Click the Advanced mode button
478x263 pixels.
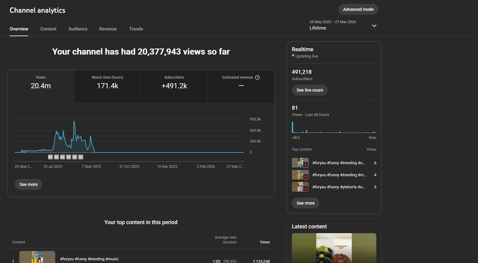(x=358, y=9)
